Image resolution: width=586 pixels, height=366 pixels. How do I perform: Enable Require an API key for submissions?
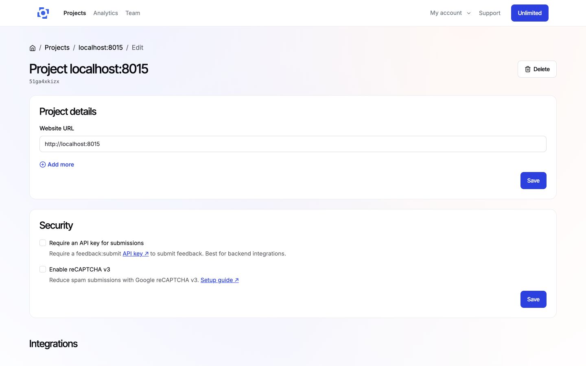pyautogui.click(x=43, y=243)
